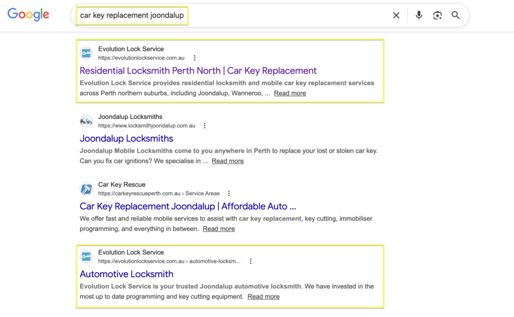Screen dimensions: 514x317
Task: Click Read more on Joondalup Locksmiths snippet
Action: pyautogui.click(x=227, y=161)
